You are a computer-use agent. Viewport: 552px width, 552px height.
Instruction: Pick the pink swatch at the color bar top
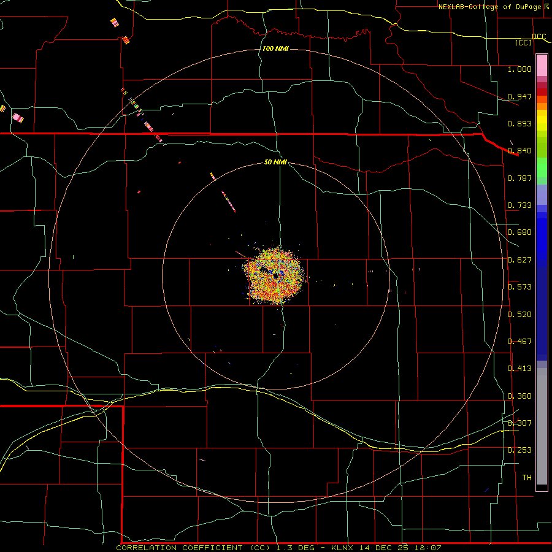pyautogui.click(x=542, y=65)
